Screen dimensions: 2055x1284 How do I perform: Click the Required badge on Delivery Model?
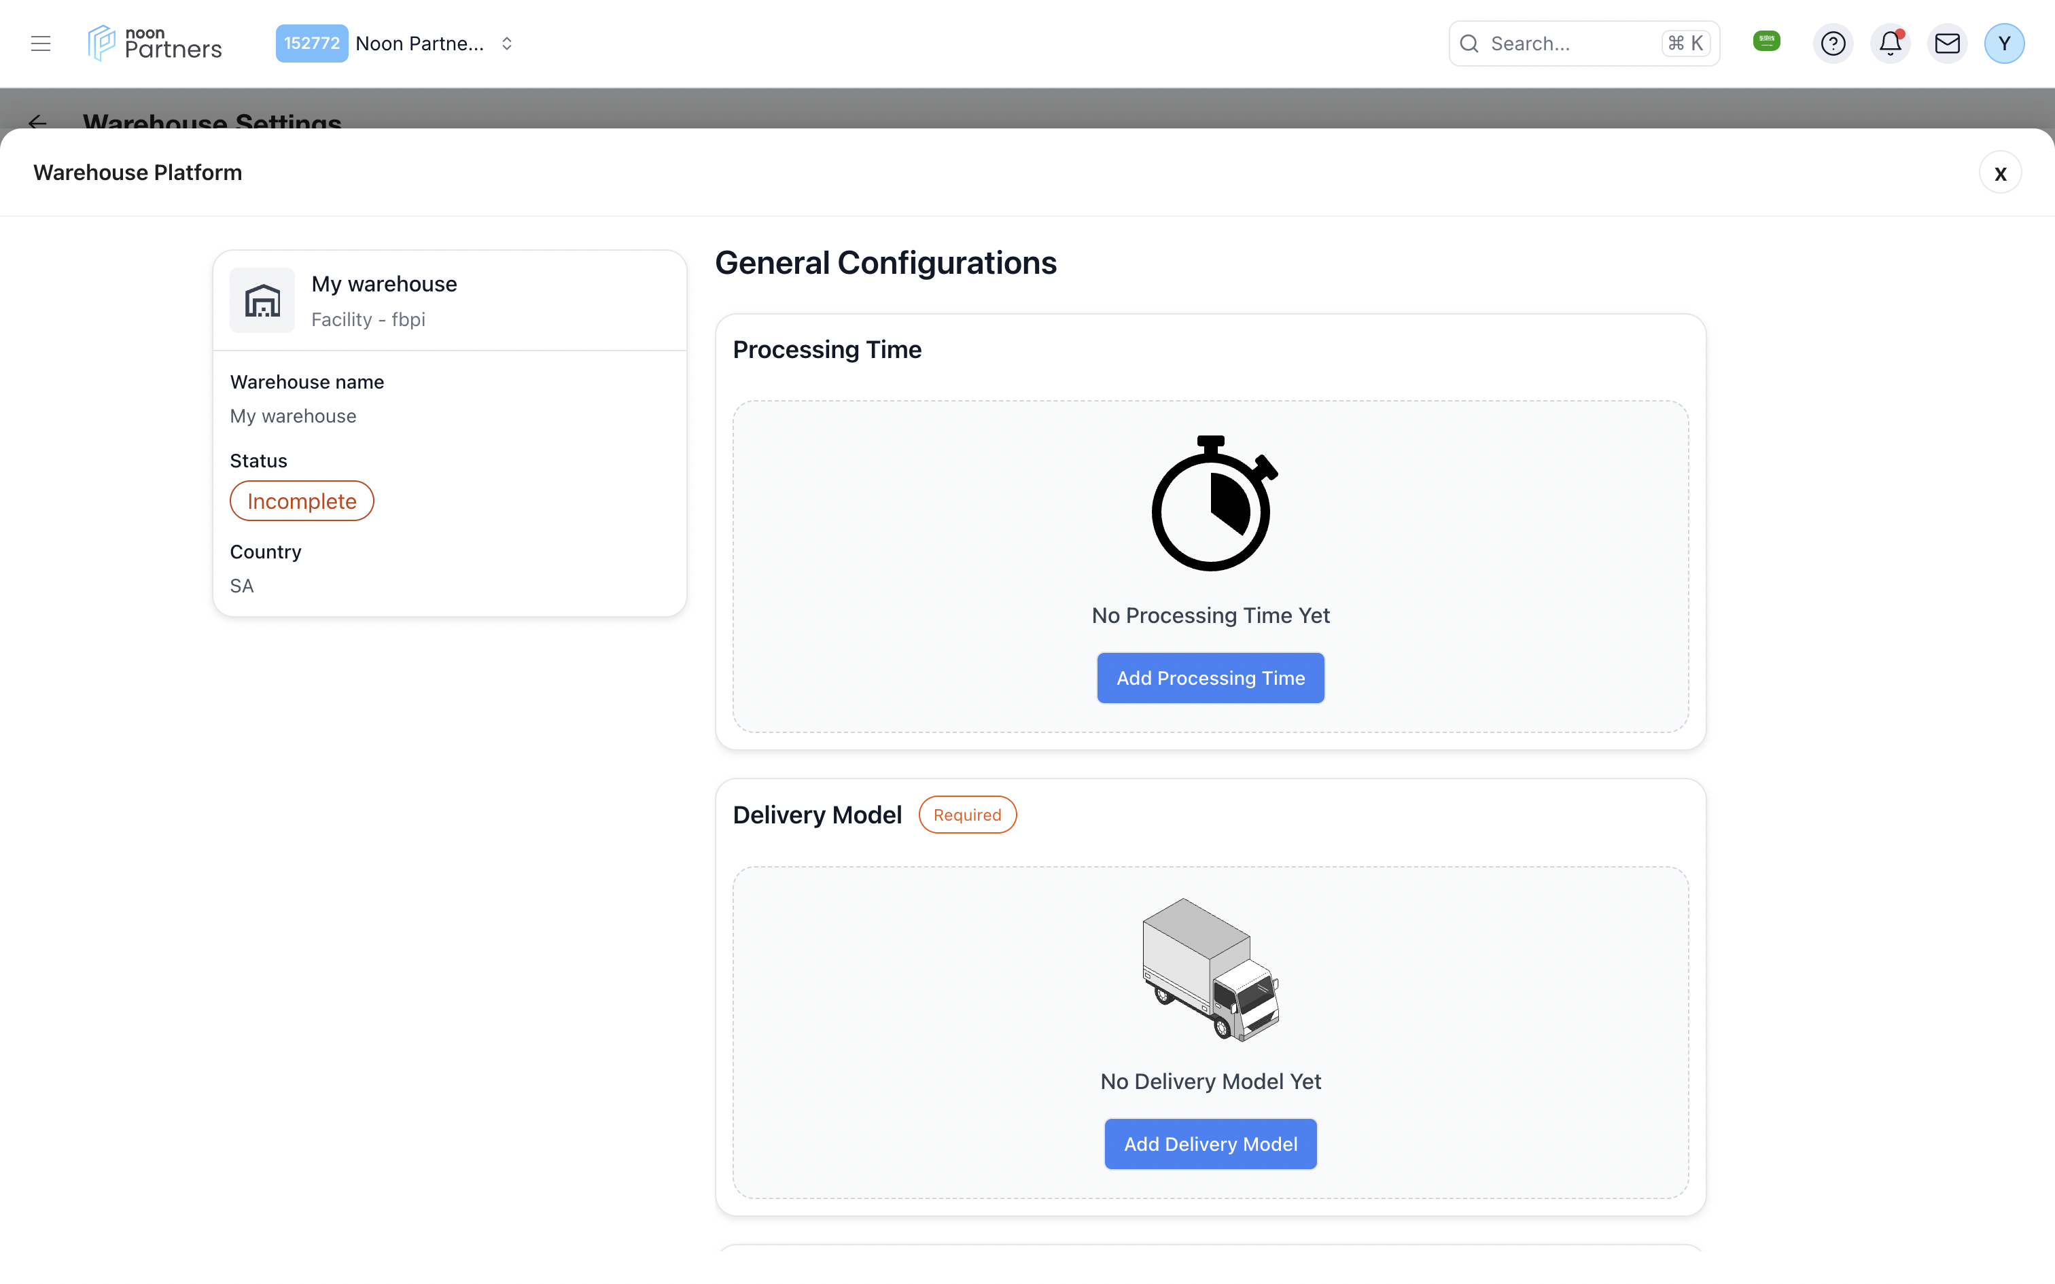pyautogui.click(x=967, y=815)
